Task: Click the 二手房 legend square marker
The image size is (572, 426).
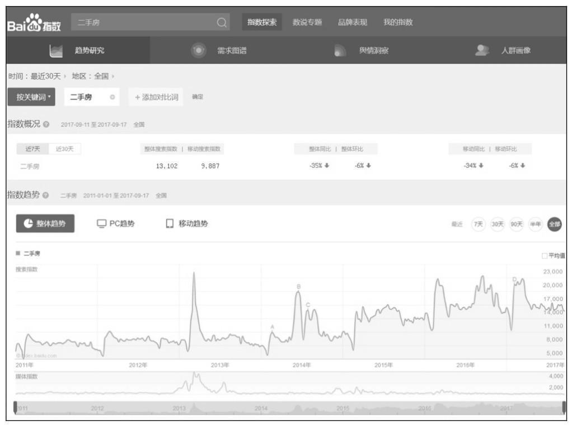Action: [18, 253]
